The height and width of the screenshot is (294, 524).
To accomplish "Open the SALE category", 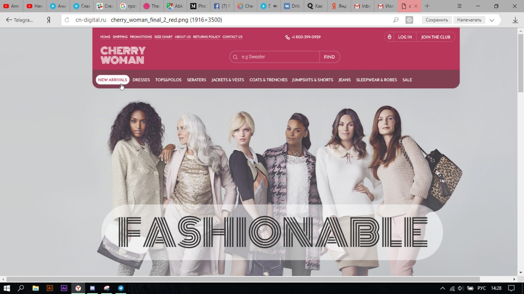I will [407, 80].
